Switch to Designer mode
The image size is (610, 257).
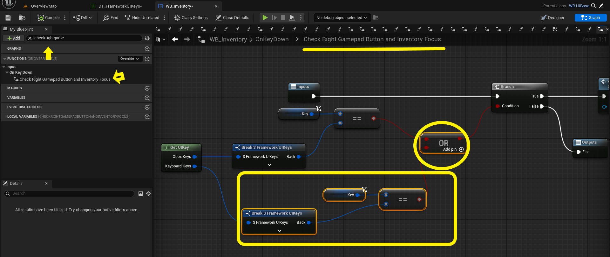pos(552,18)
